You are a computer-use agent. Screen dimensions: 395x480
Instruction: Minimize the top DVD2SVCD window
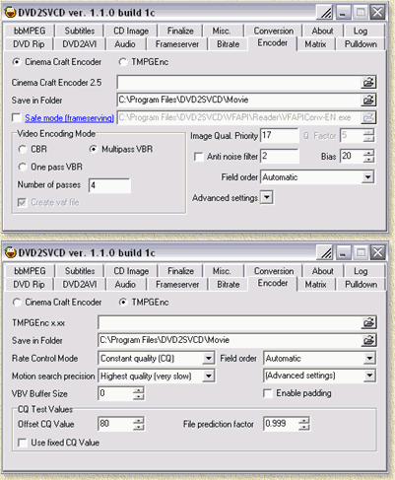(x=343, y=13)
